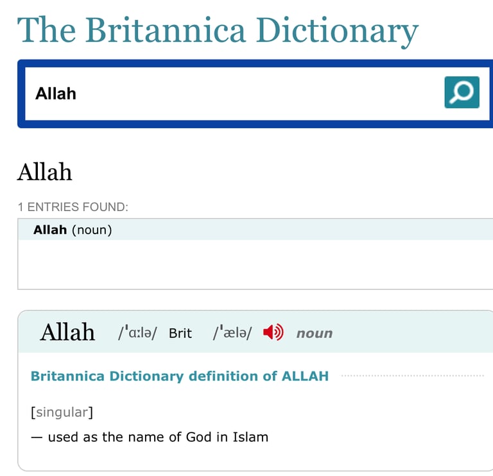Click the dotted line beside definition heading

click(412, 376)
